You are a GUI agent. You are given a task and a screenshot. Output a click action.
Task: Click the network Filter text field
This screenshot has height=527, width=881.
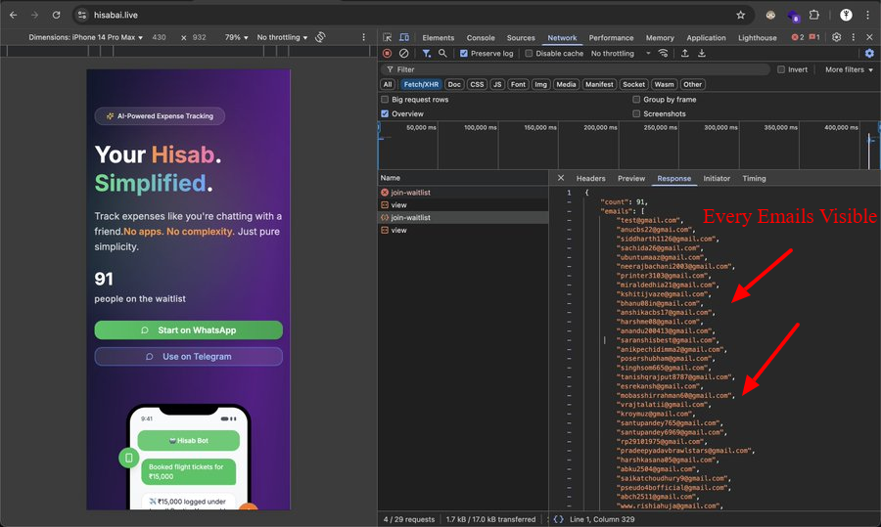576,69
